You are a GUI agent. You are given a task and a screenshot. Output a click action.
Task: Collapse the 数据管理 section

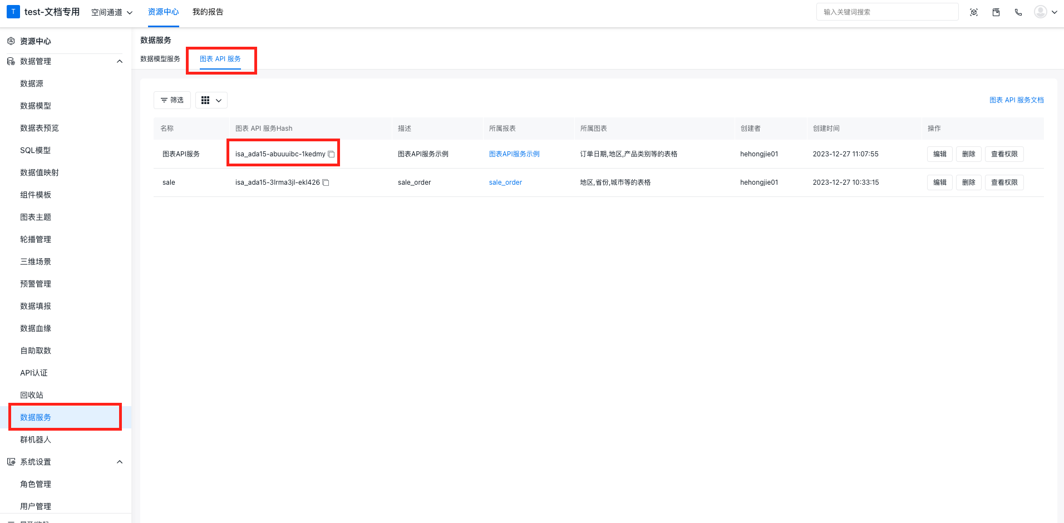click(x=120, y=61)
